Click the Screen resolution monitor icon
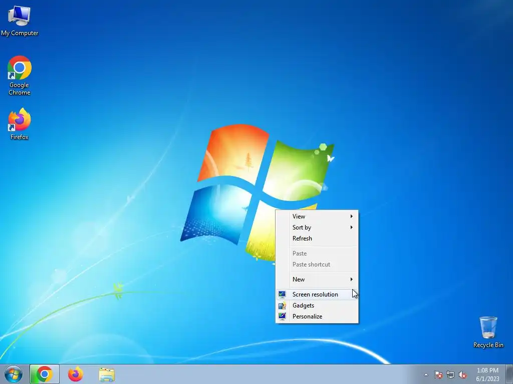 [x=282, y=294]
